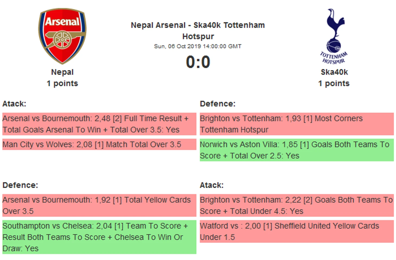Click Watford Sheffield United Yellow Cards bet
Viewport: 396px width, 260px height.
click(x=296, y=232)
